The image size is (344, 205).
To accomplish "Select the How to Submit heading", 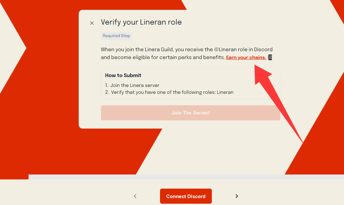I will 123,75.
